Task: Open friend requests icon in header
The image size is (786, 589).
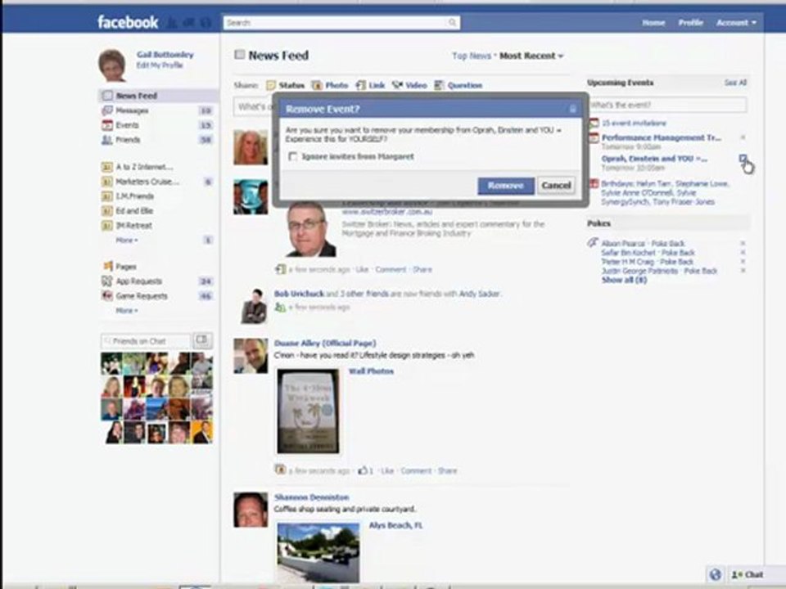Action: tap(172, 23)
